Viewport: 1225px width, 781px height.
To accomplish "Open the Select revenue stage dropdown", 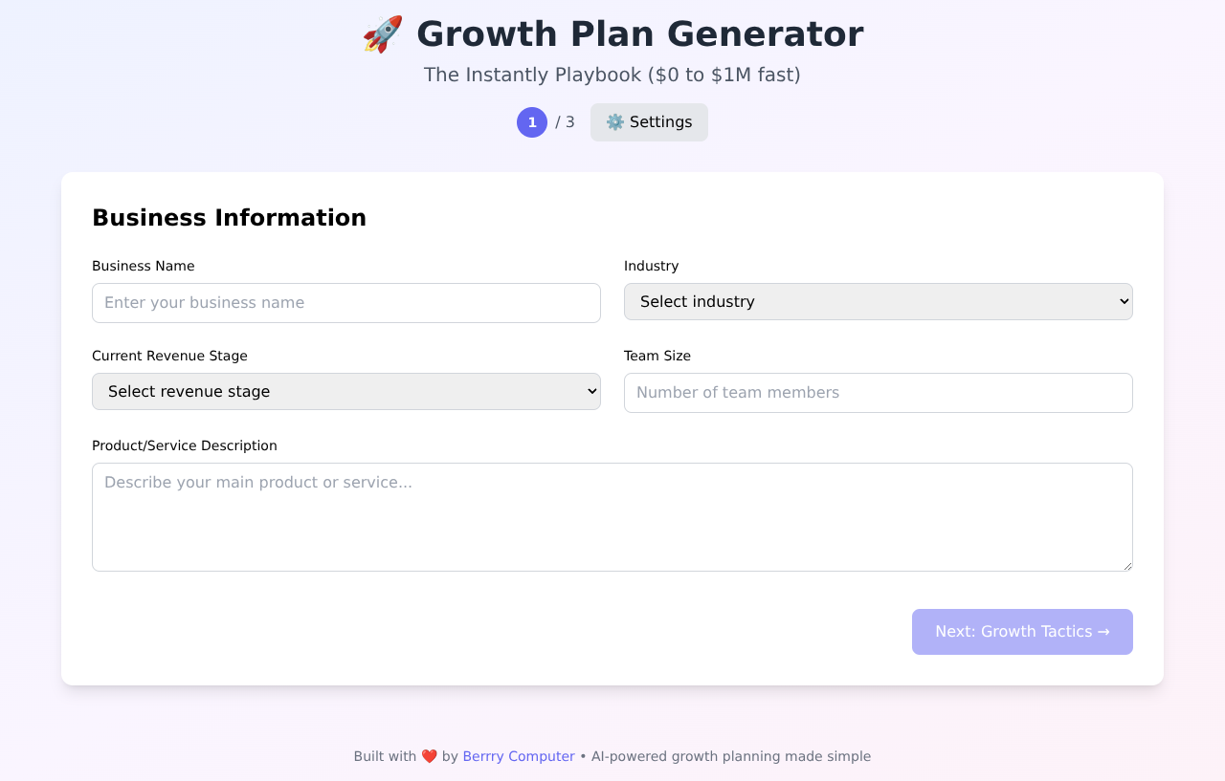I will tap(345, 391).
